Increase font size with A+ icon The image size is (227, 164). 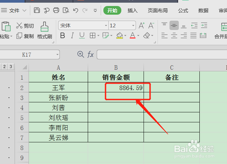coord(142,26)
